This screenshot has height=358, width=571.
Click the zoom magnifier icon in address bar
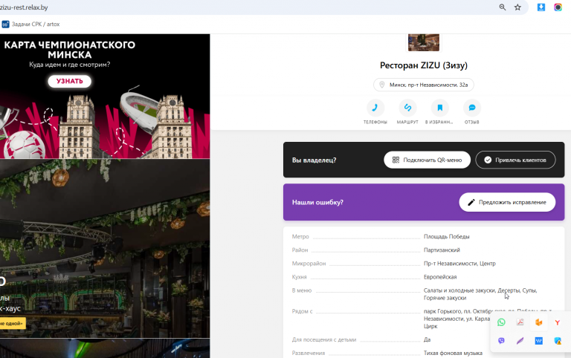[503, 7]
